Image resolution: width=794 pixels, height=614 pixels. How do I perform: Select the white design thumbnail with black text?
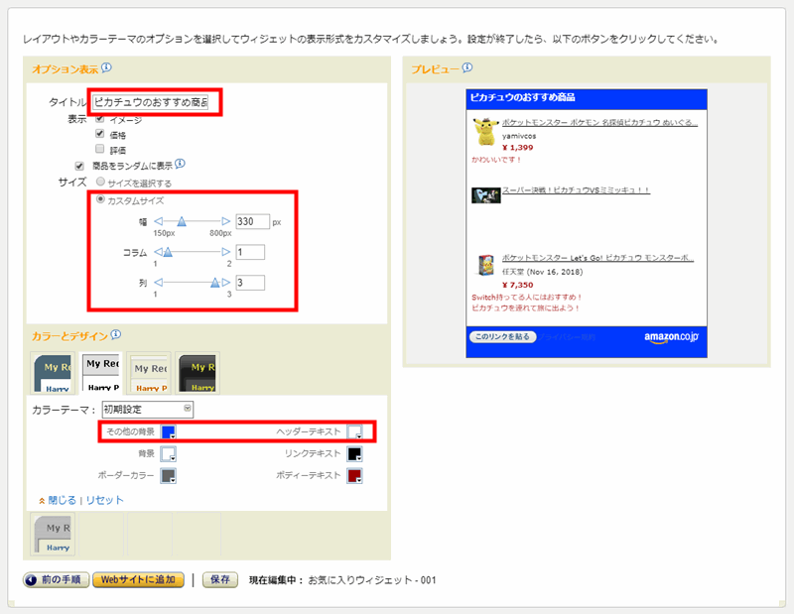(102, 373)
